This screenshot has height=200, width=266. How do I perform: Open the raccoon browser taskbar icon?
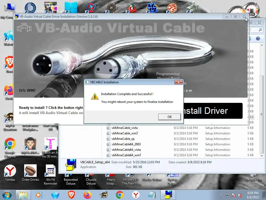pos(104,195)
